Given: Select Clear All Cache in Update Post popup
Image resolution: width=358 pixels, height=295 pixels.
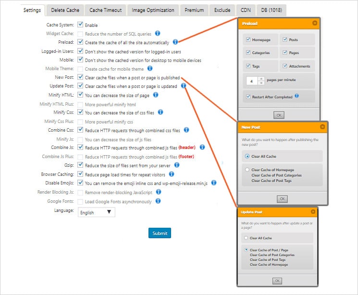Looking at the screenshot, I should 246,238.
